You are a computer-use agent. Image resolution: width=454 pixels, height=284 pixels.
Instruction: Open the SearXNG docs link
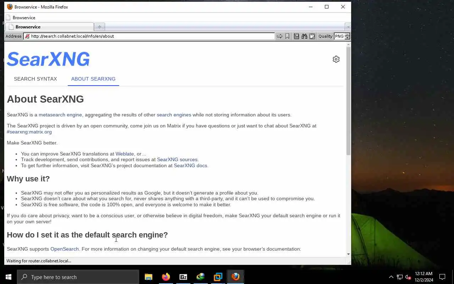point(190,165)
